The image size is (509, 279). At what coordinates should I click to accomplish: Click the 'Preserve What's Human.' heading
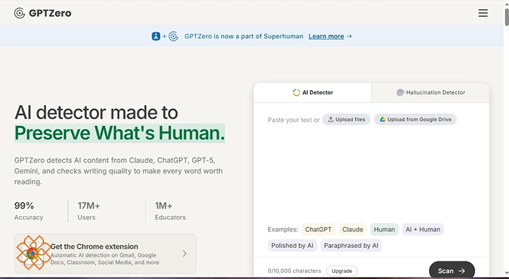(x=119, y=133)
